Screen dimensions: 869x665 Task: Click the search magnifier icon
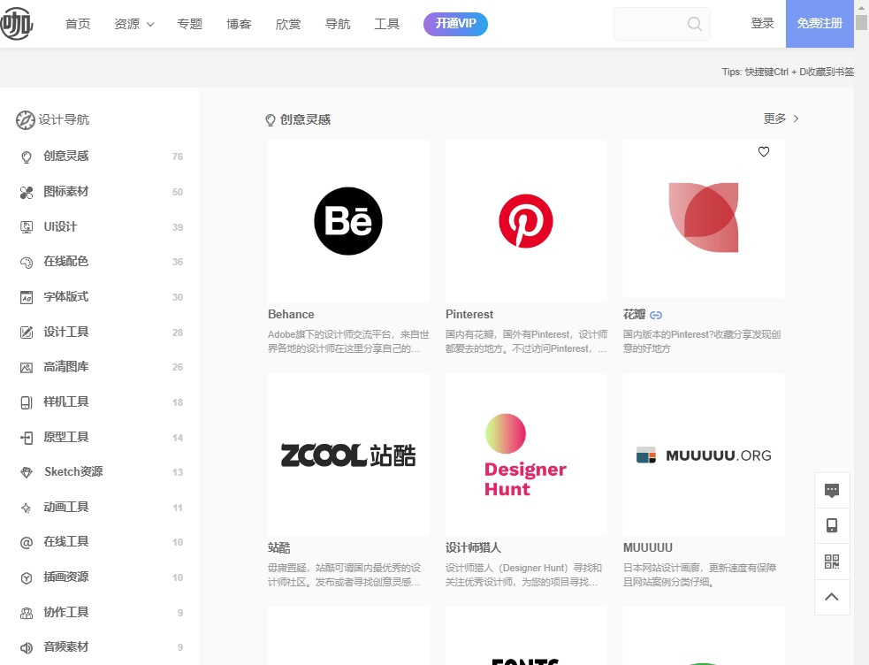pyautogui.click(x=694, y=24)
